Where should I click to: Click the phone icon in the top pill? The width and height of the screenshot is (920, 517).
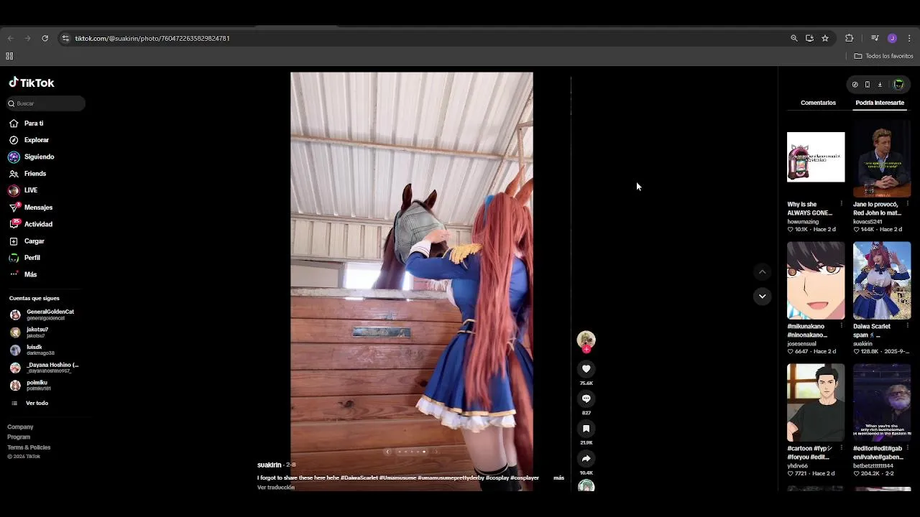pos(868,85)
